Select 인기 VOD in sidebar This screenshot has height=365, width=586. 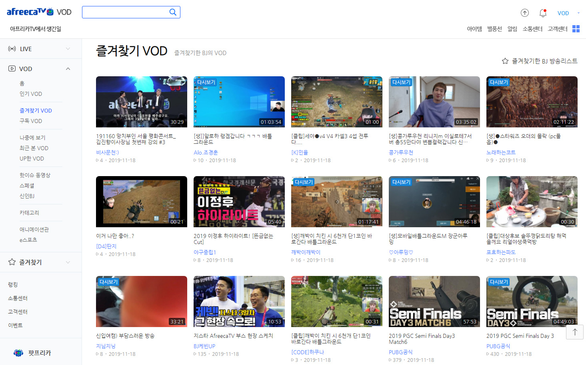click(x=31, y=94)
